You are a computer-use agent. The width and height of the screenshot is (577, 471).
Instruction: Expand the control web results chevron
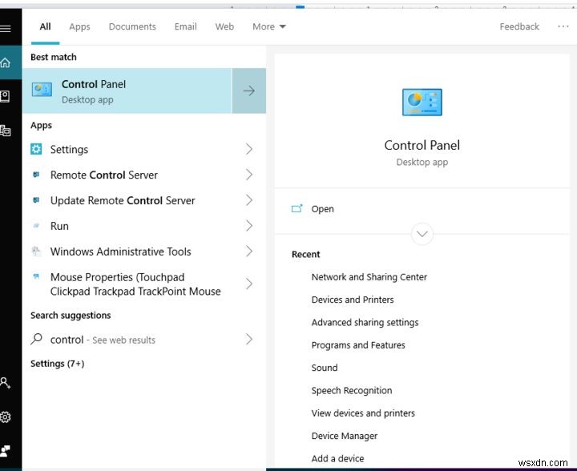point(249,339)
